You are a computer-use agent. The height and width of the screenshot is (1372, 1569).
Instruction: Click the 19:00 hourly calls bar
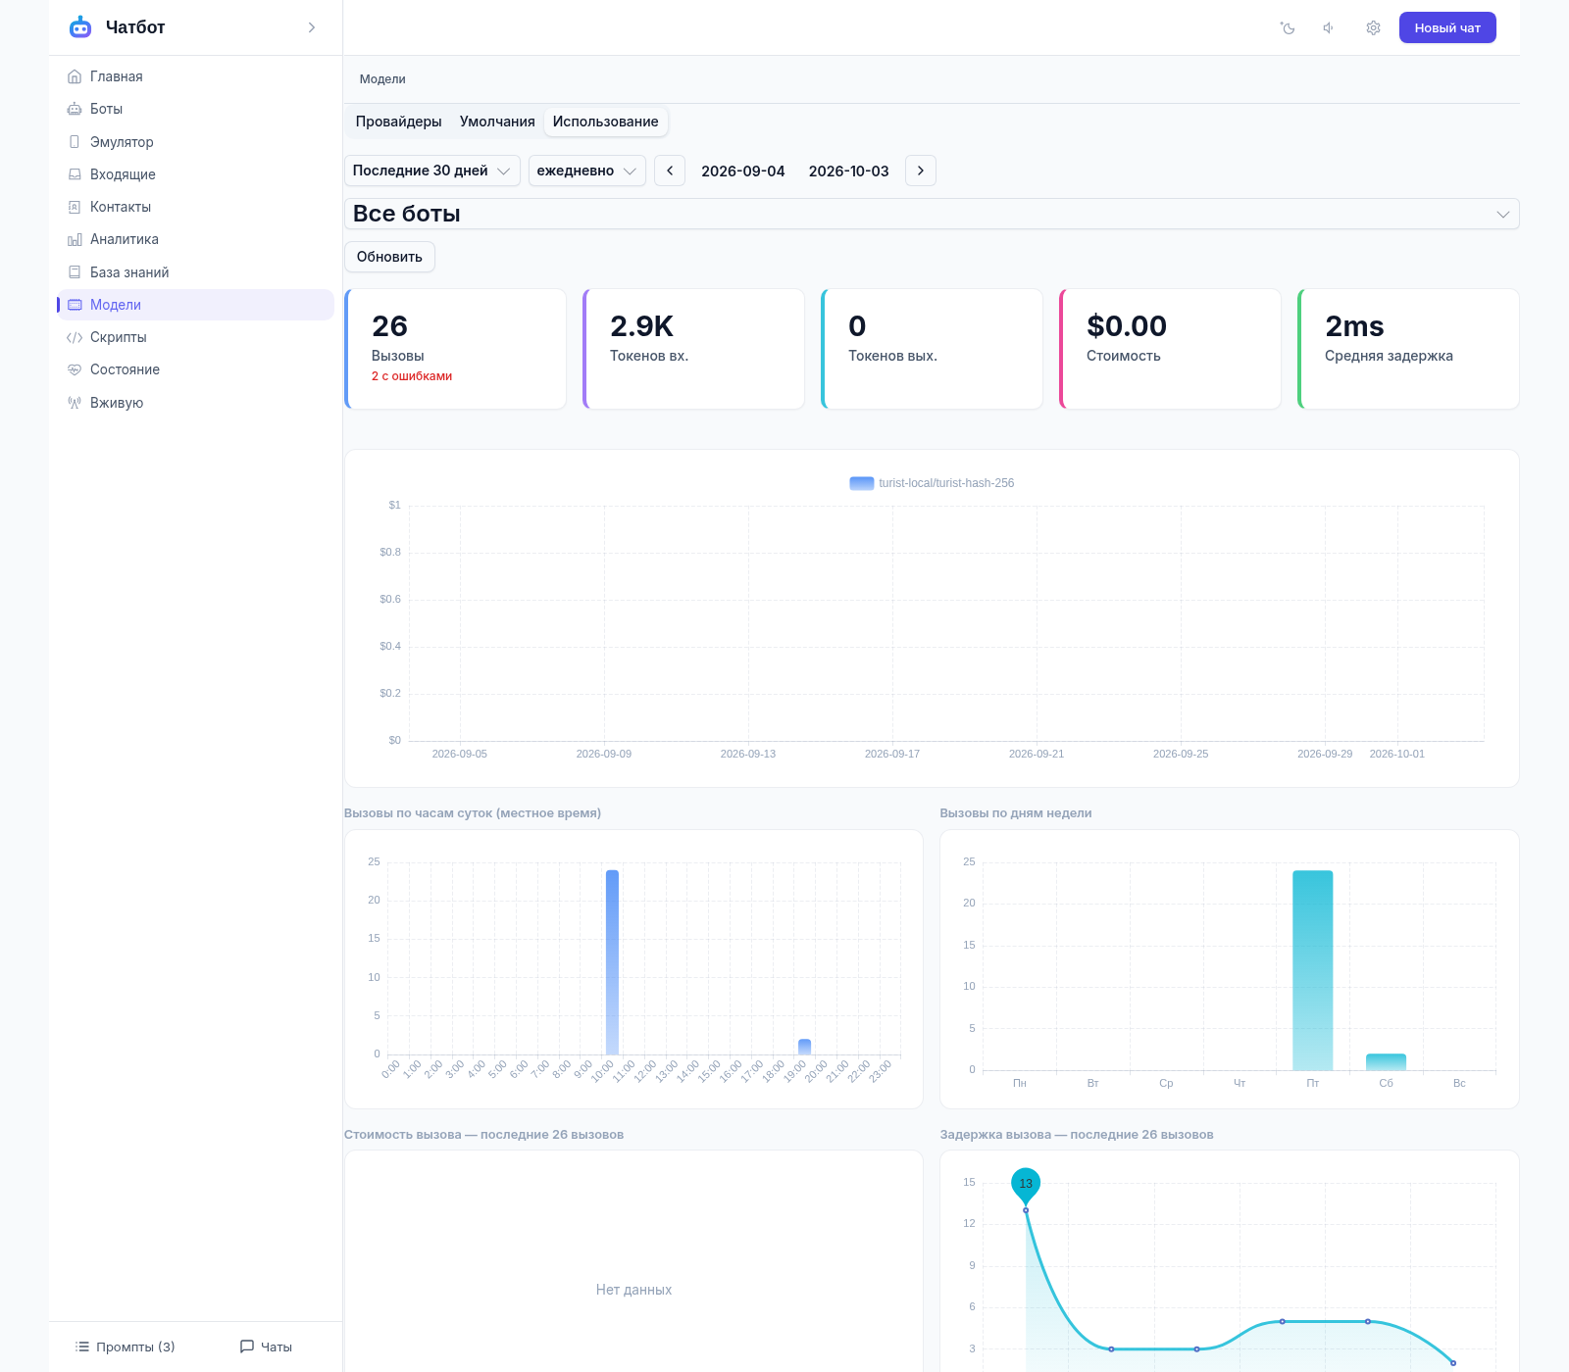pyautogui.click(x=805, y=1047)
